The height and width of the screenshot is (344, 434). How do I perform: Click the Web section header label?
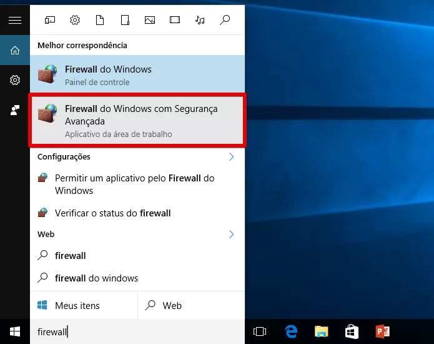point(46,234)
